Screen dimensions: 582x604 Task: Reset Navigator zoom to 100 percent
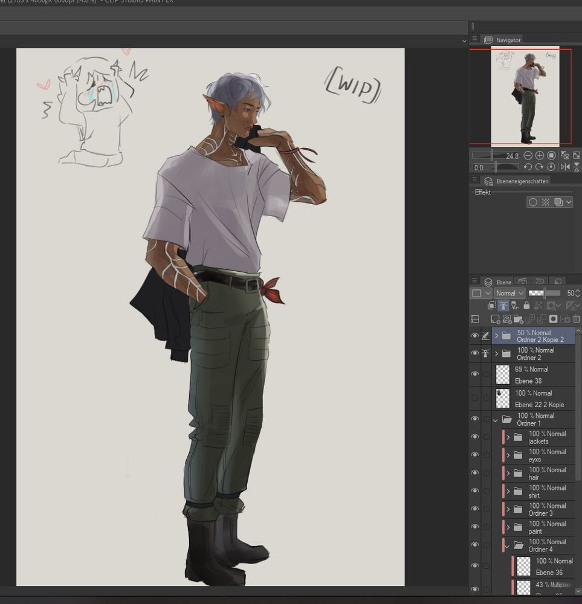(x=552, y=155)
